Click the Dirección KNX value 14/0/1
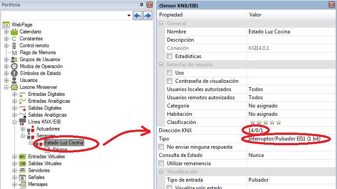Image resolution: width=337 pixels, height=189 pixels. pos(256,130)
